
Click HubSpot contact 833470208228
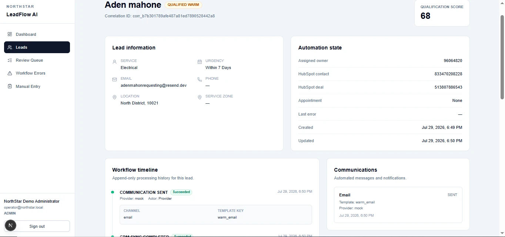448,74
